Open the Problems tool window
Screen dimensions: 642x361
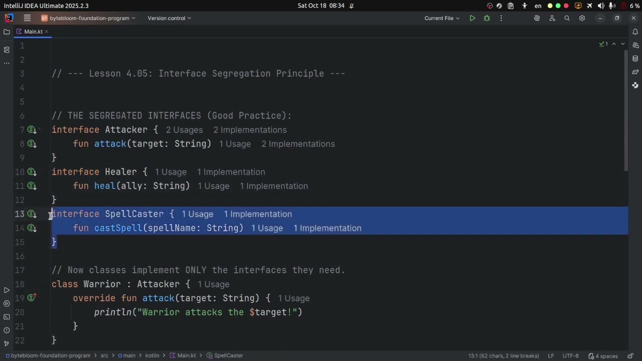7,330
